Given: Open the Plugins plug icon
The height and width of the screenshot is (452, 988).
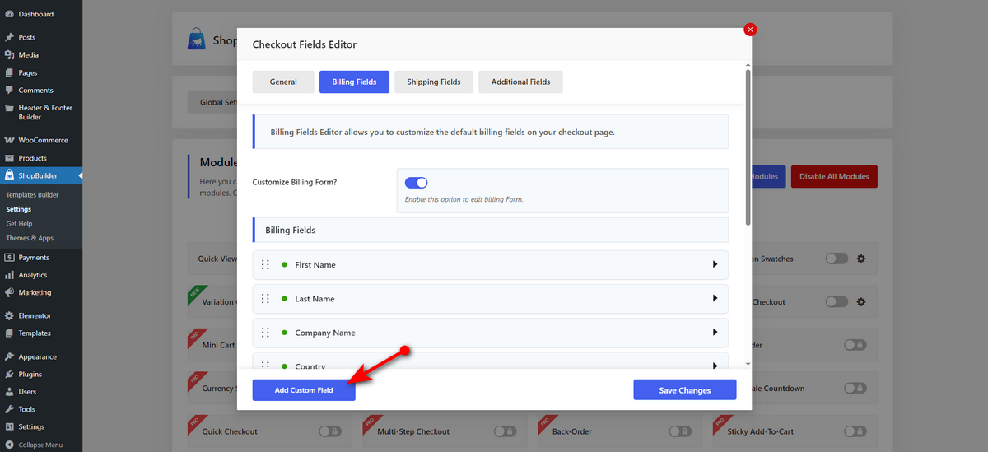Looking at the screenshot, I should (9, 375).
